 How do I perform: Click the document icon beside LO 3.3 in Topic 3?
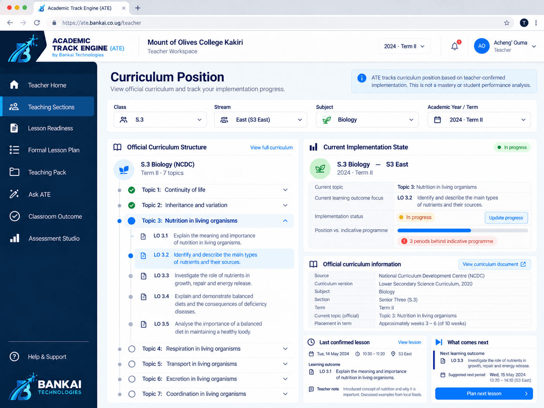point(144,276)
